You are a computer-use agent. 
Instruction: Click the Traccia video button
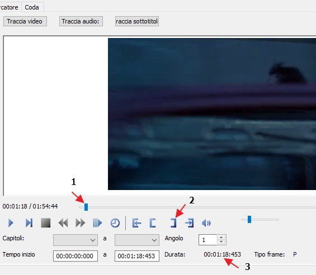[25, 21]
